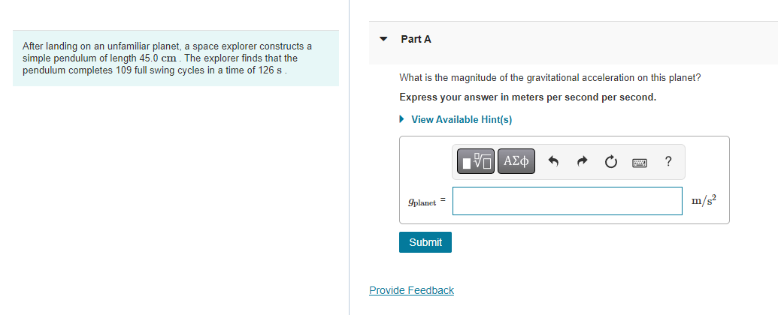Reset the answer with circular arrow icon
Viewport: 778px width, 315px height.
(612, 161)
